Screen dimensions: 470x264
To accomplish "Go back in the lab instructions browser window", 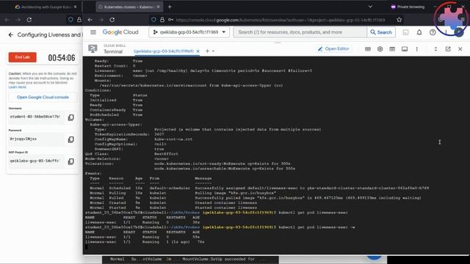I will (7, 20).
